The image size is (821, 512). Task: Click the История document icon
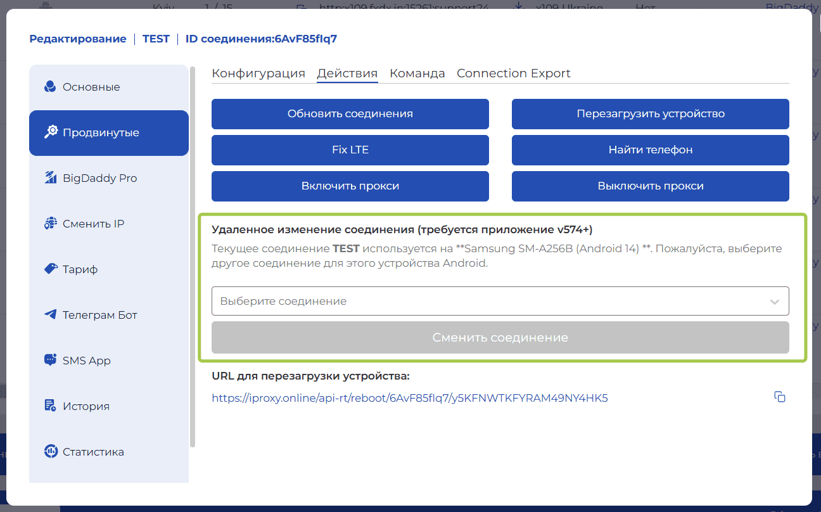(x=51, y=406)
